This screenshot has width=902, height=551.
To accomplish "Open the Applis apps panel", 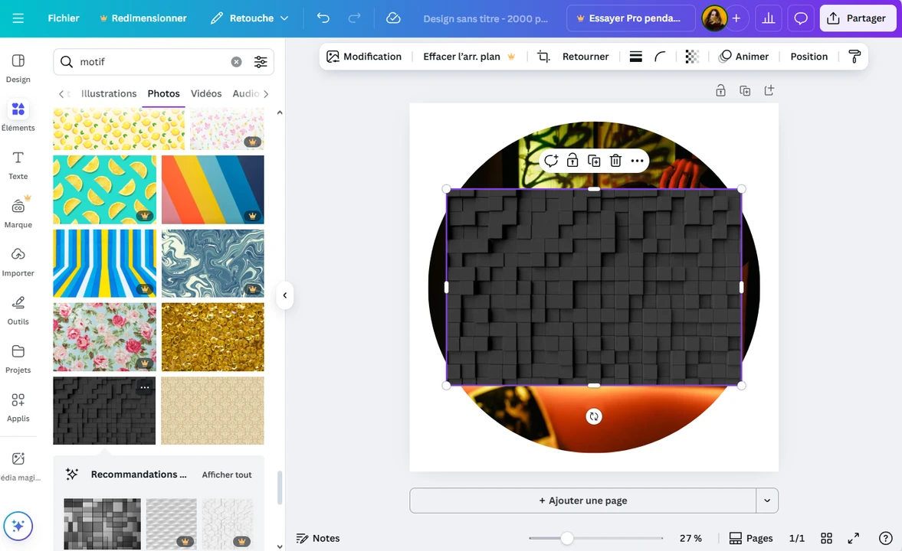I will 18,407.
